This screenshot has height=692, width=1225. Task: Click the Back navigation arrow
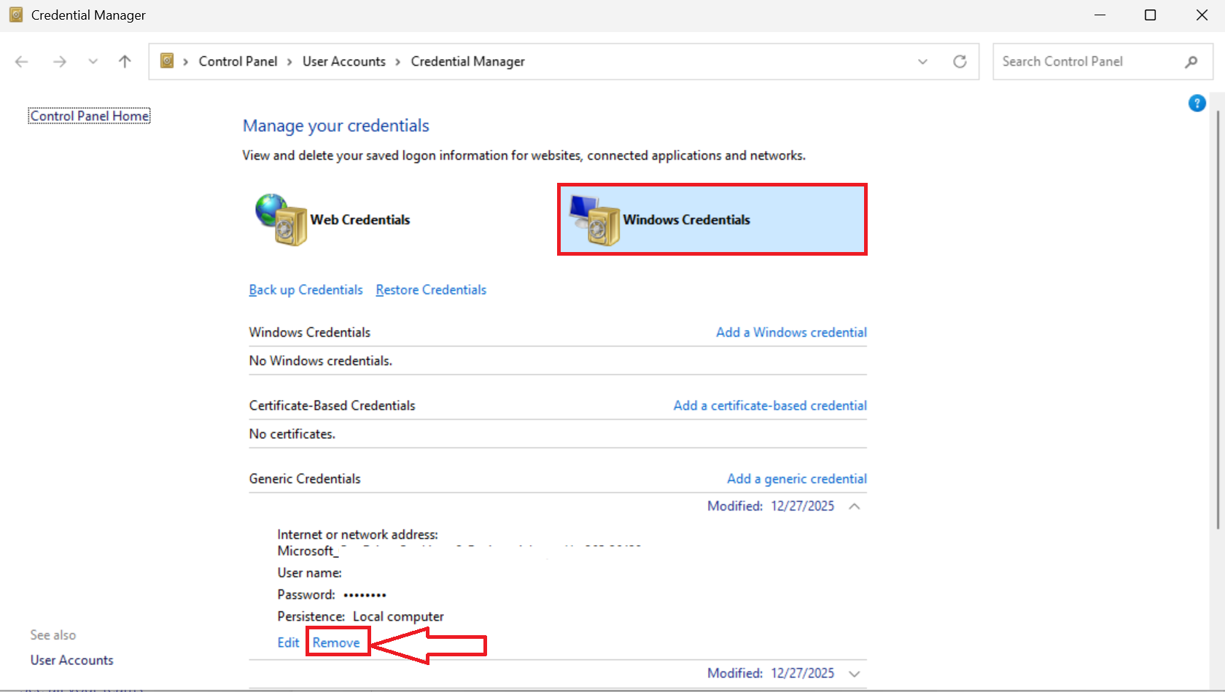pyautogui.click(x=22, y=62)
